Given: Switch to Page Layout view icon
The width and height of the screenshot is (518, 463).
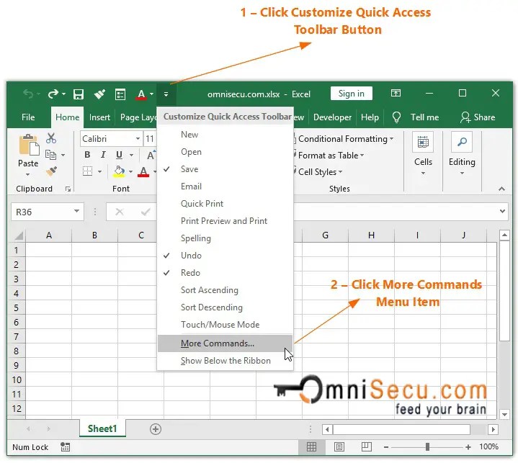Looking at the screenshot, I should [339, 447].
